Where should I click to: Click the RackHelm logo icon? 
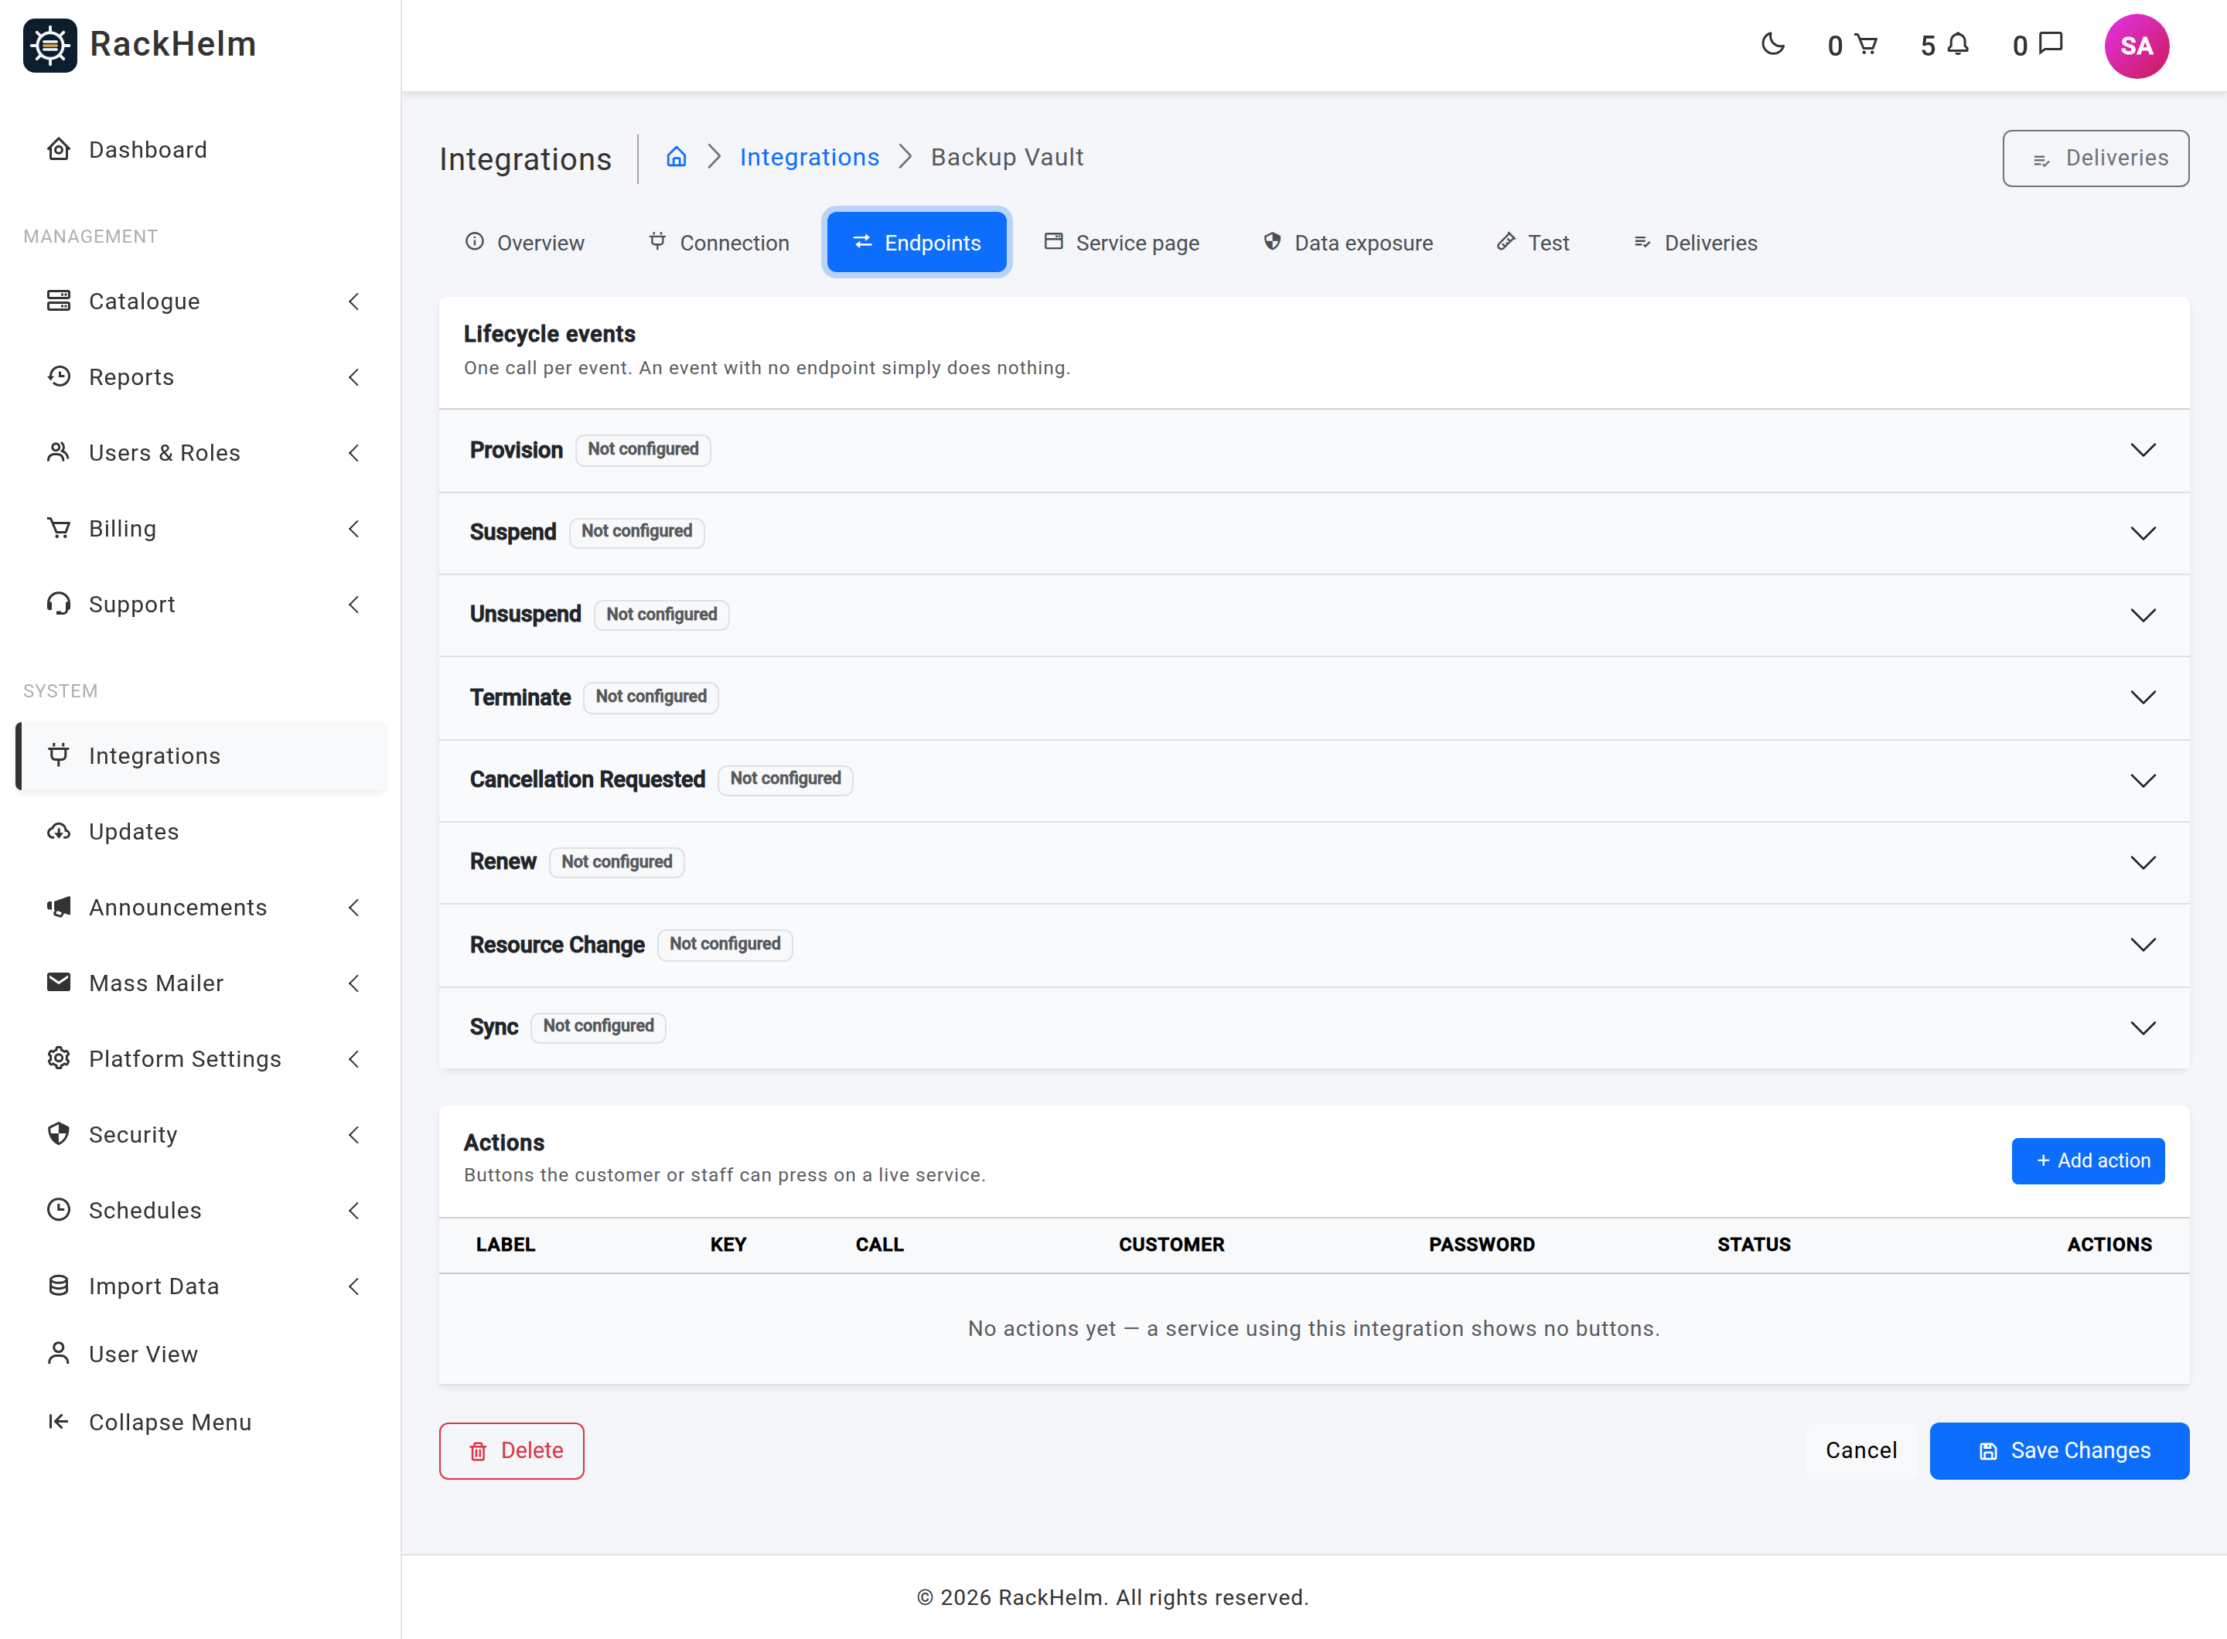[49, 45]
